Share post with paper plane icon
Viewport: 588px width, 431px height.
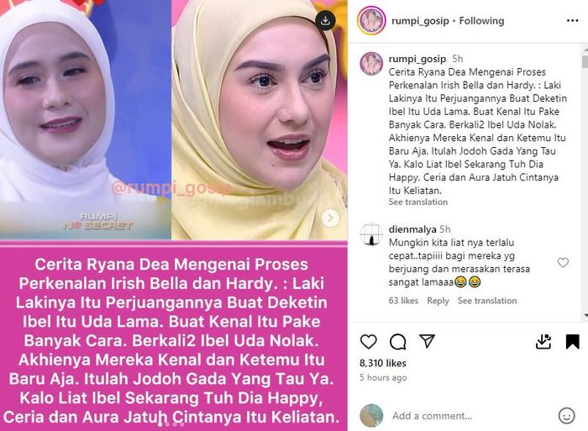427,340
